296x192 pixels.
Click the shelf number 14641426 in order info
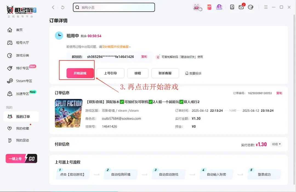(109, 126)
